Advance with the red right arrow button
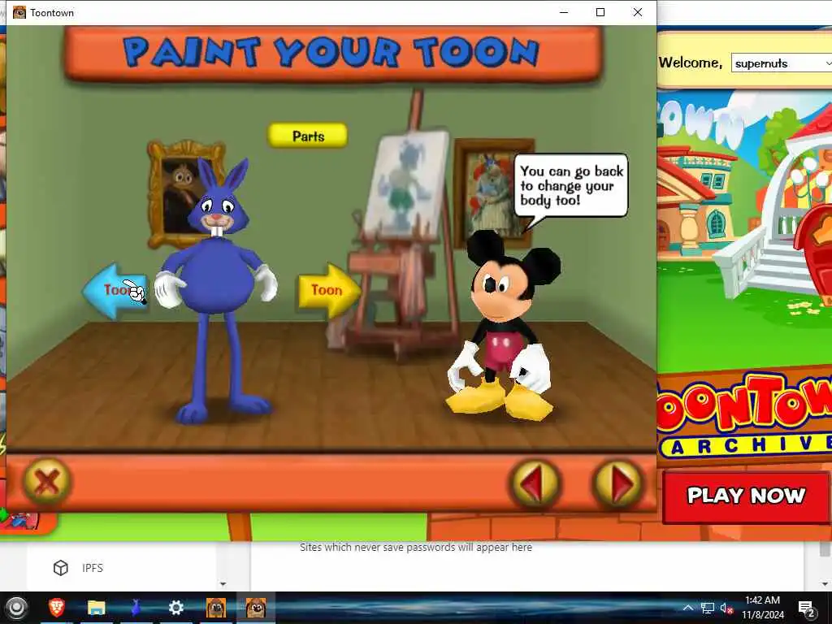Viewport: 832px width, 624px height. point(617,483)
